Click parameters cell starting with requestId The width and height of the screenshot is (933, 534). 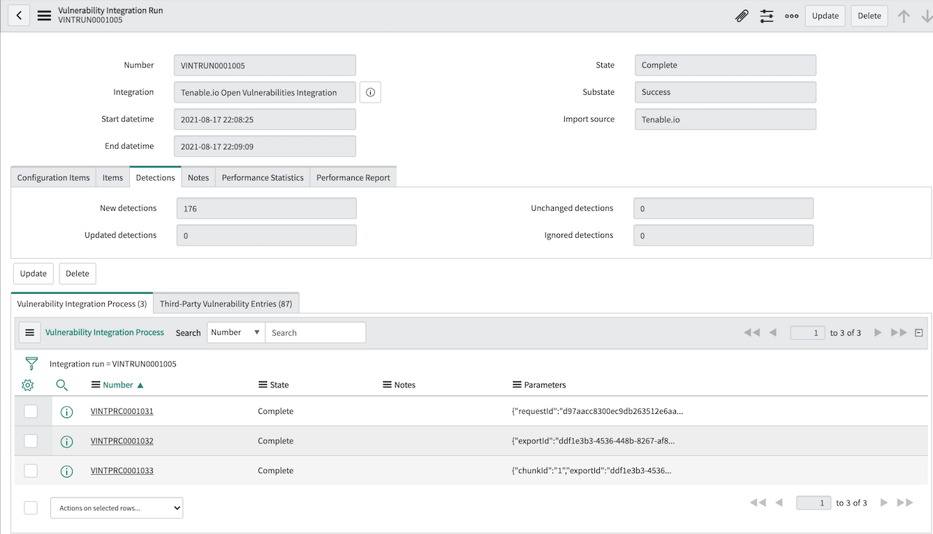[598, 411]
